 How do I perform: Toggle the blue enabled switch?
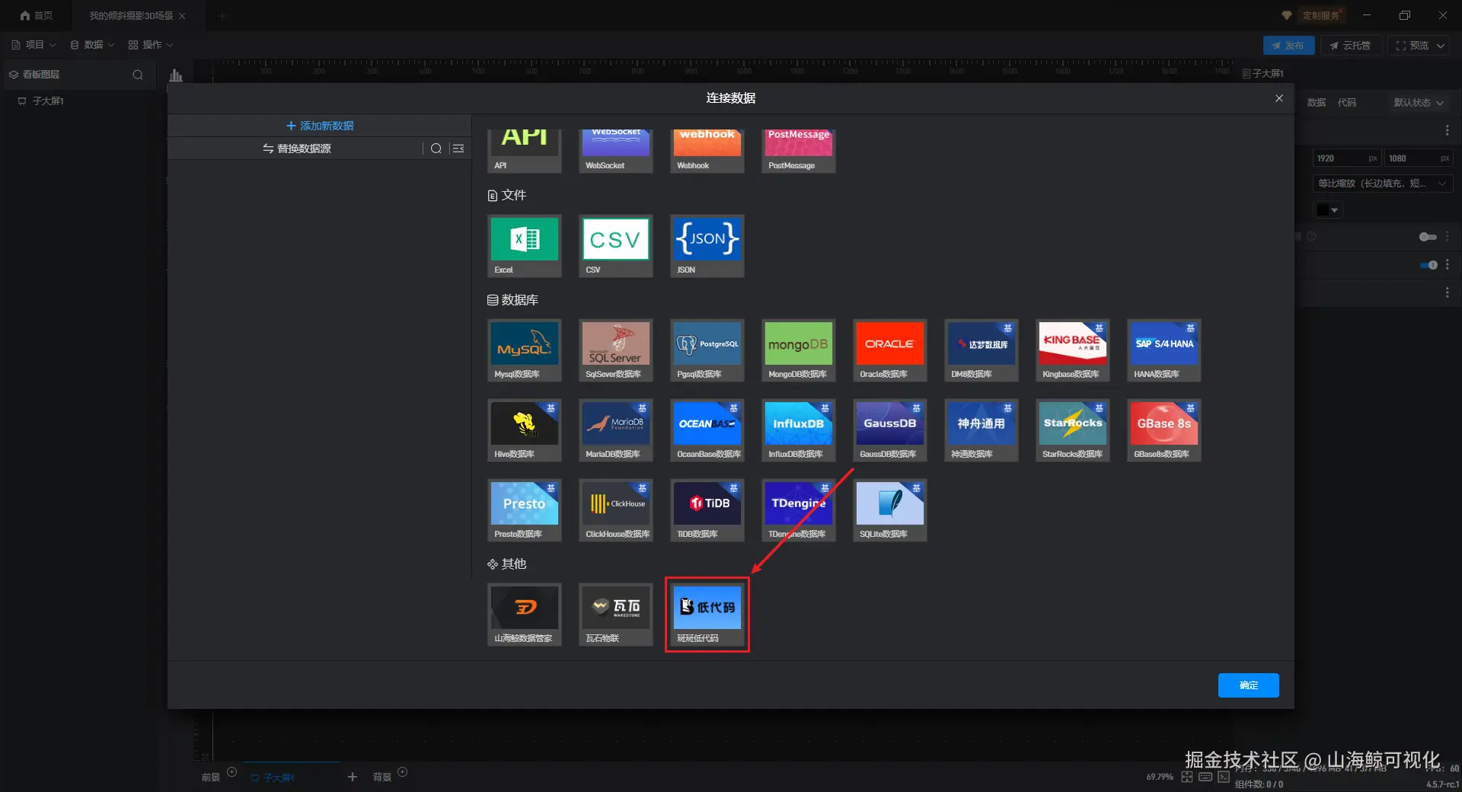click(1428, 265)
